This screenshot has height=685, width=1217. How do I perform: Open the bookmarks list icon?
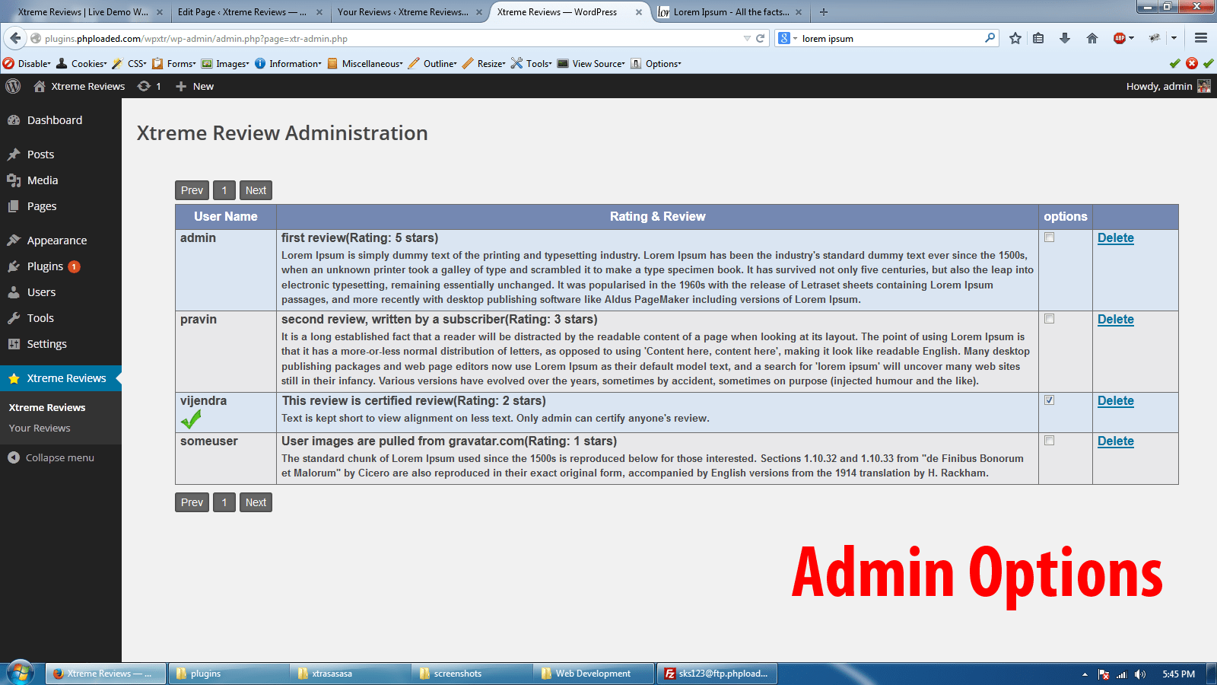tap(1038, 38)
